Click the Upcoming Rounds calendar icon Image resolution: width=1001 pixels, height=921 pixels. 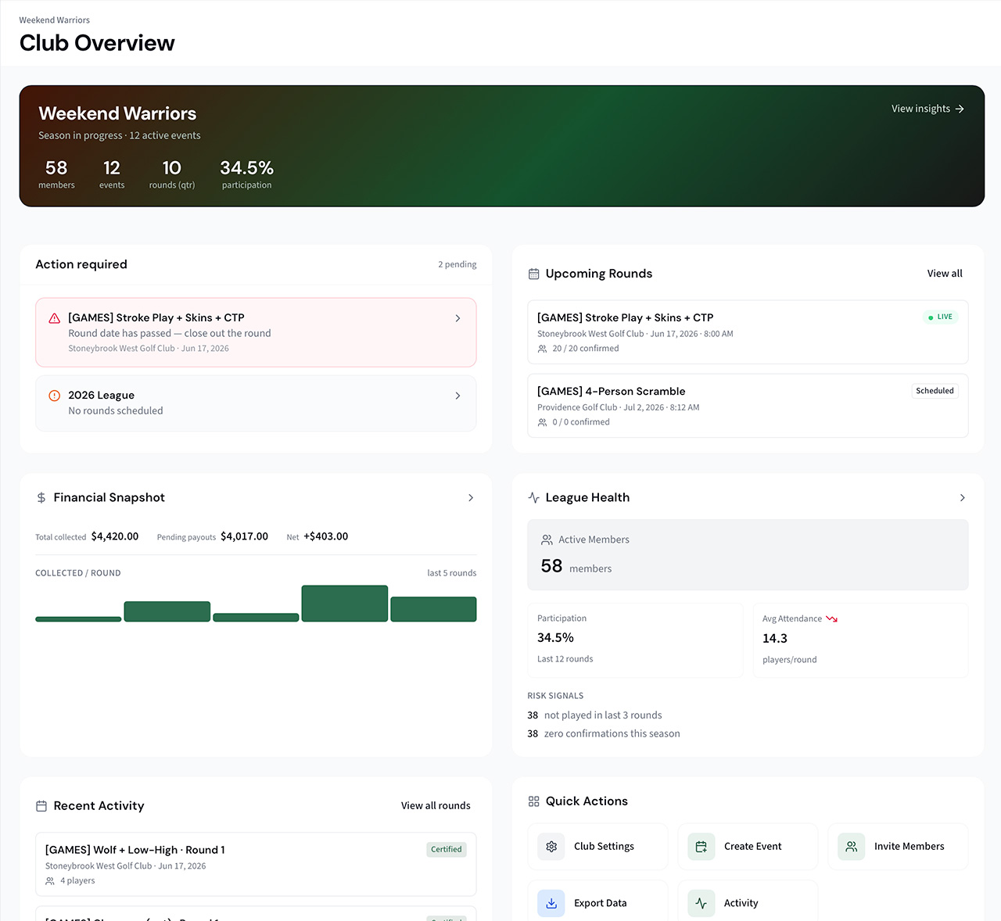click(534, 274)
